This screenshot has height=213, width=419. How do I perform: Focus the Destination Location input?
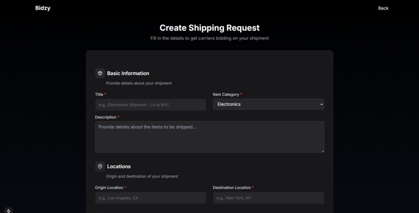point(269,198)
